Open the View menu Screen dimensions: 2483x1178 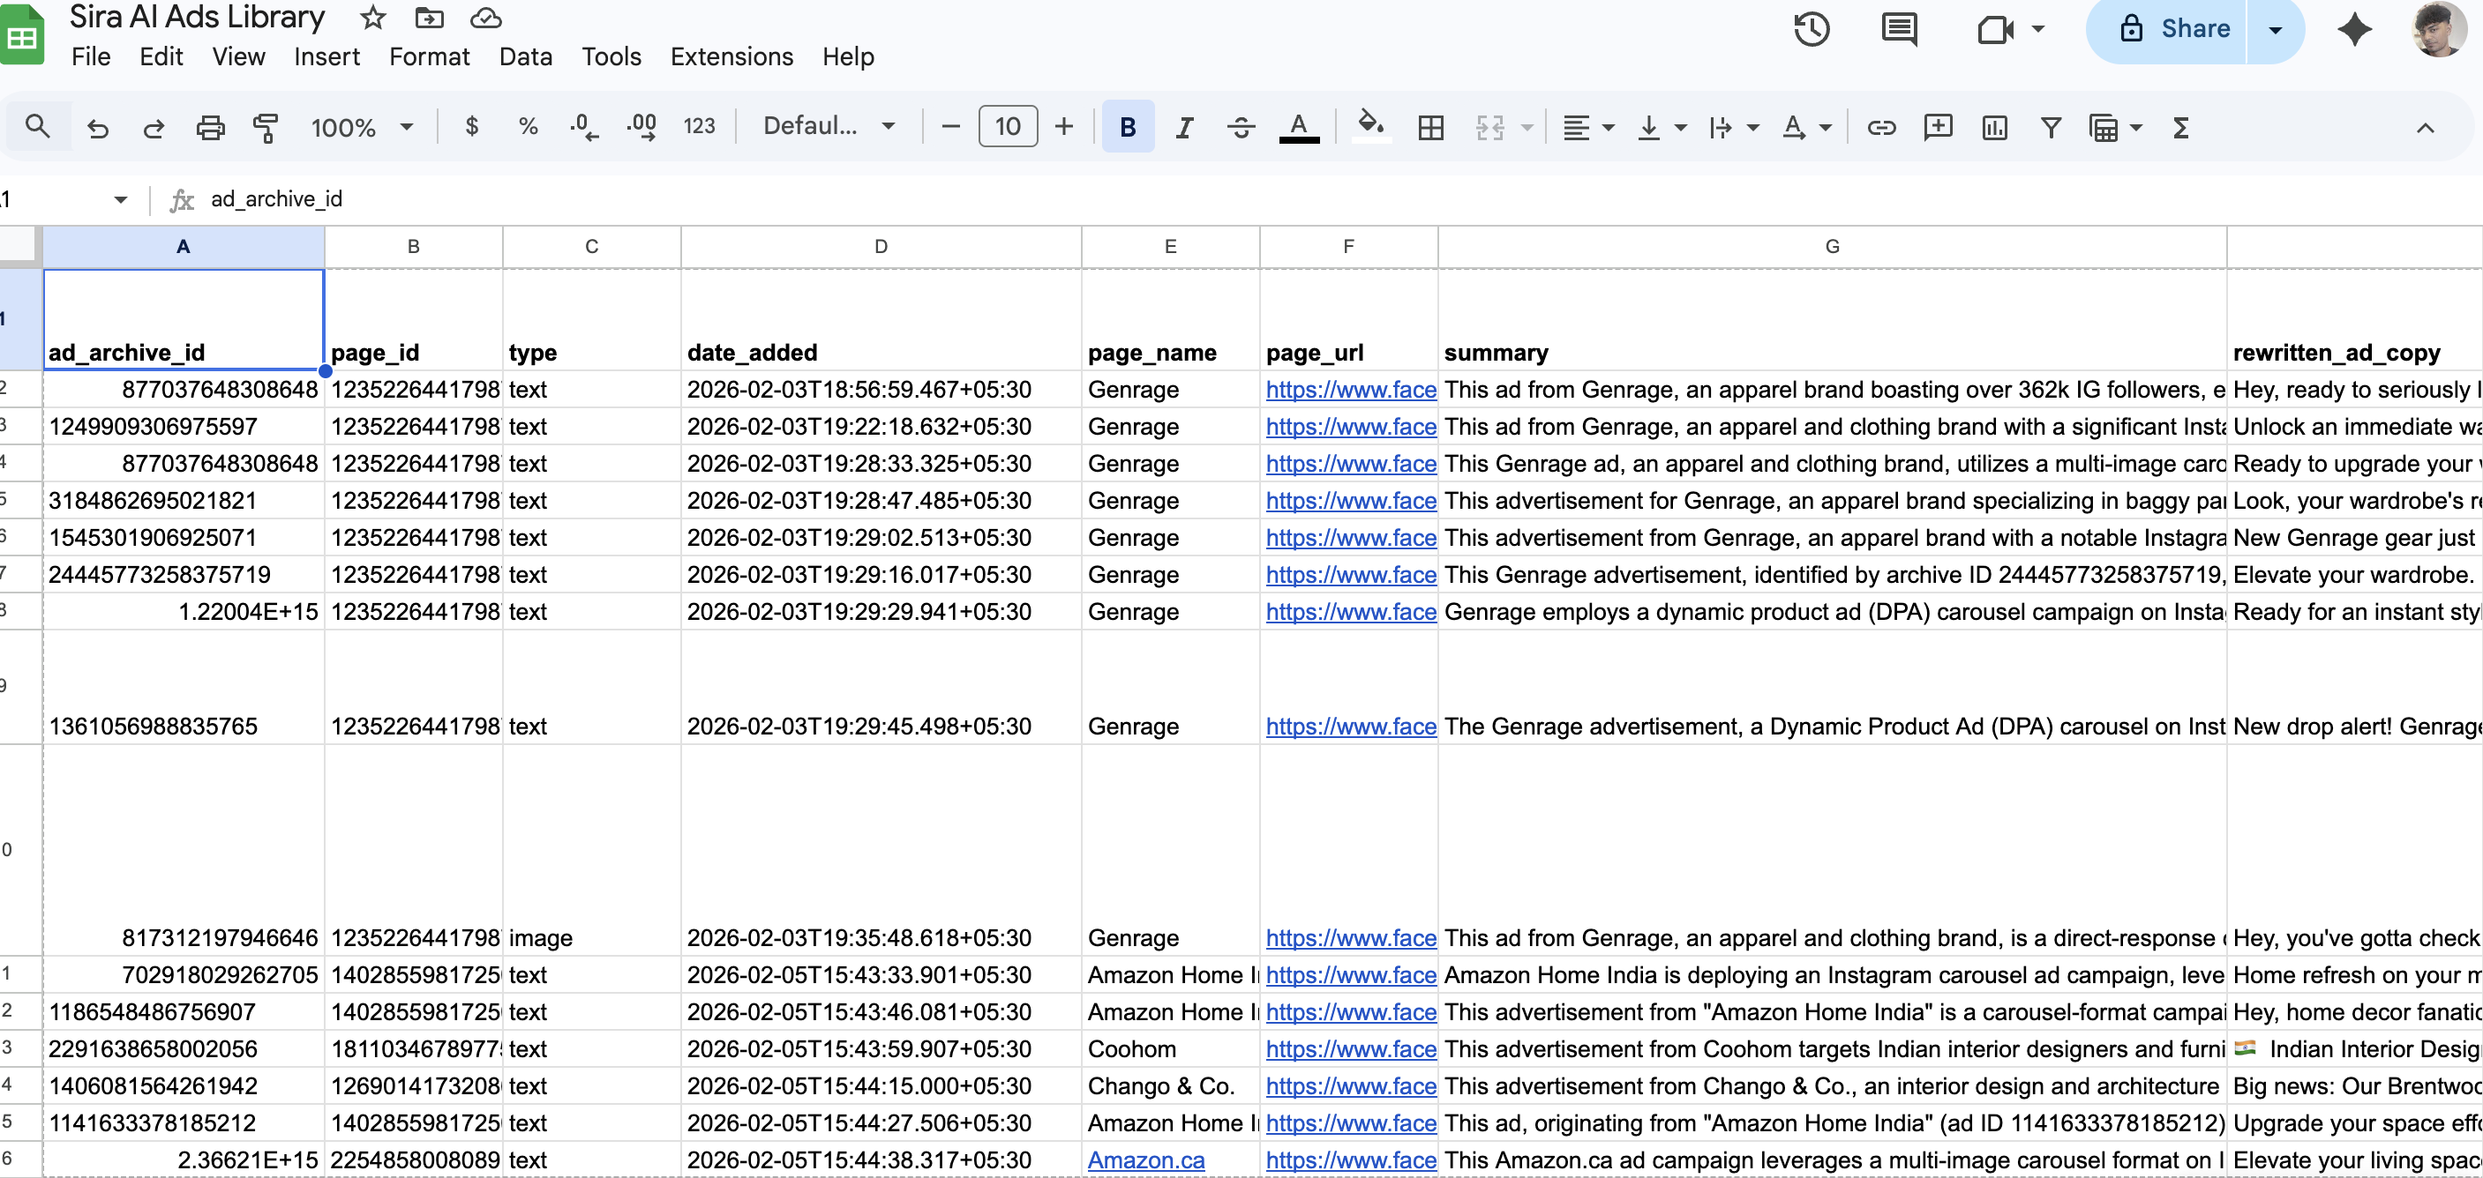tap(238, 56)
